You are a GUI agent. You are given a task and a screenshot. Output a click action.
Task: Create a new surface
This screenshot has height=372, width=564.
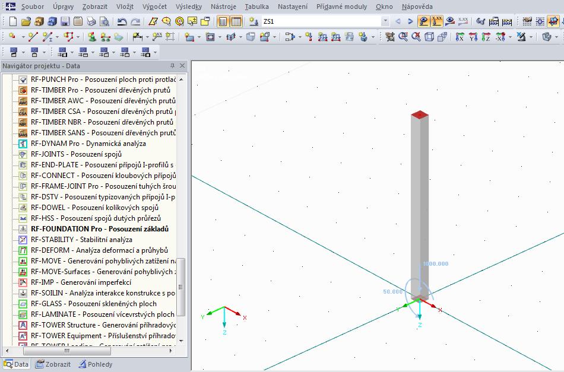point(189,37)
